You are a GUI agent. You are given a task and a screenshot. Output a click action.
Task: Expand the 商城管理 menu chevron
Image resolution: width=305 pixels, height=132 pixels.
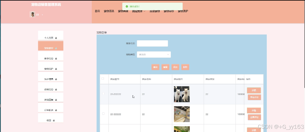coord(144,11)
